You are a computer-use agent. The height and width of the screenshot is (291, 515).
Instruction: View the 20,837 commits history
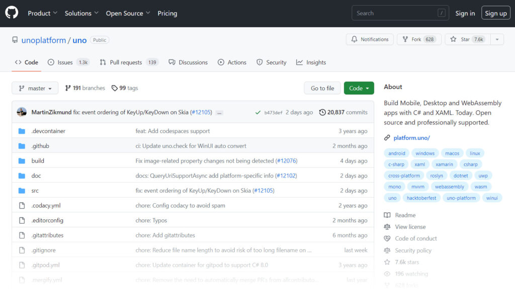(x=343, y=112)
